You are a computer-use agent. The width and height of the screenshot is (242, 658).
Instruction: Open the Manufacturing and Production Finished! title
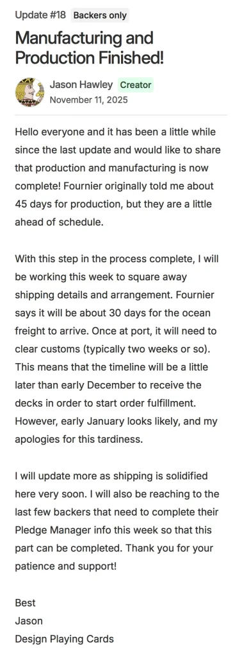[x=90, y=48]
